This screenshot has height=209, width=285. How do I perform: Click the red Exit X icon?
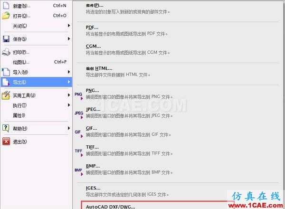click(6, 142)
